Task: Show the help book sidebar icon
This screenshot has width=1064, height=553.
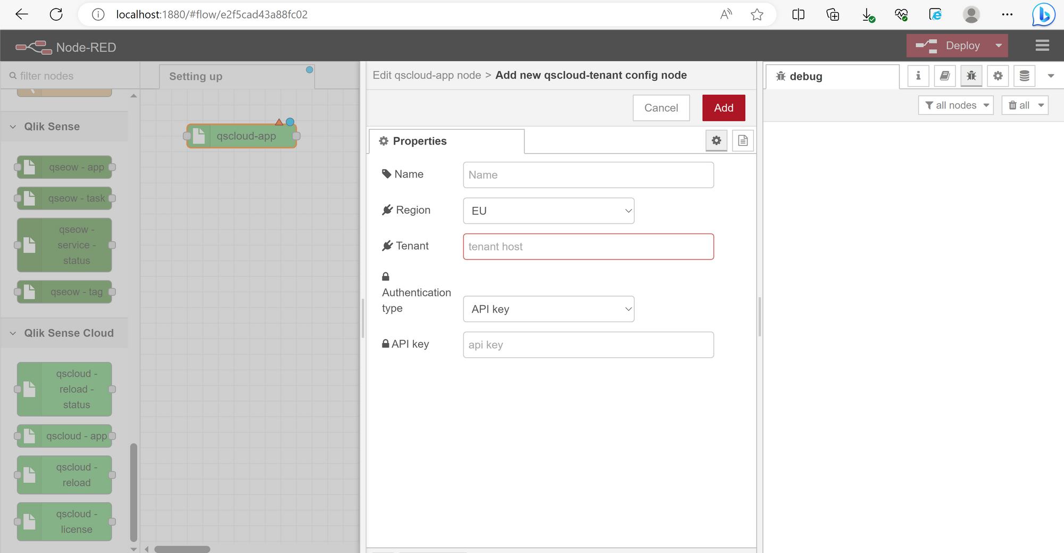Action: point(945,76)
